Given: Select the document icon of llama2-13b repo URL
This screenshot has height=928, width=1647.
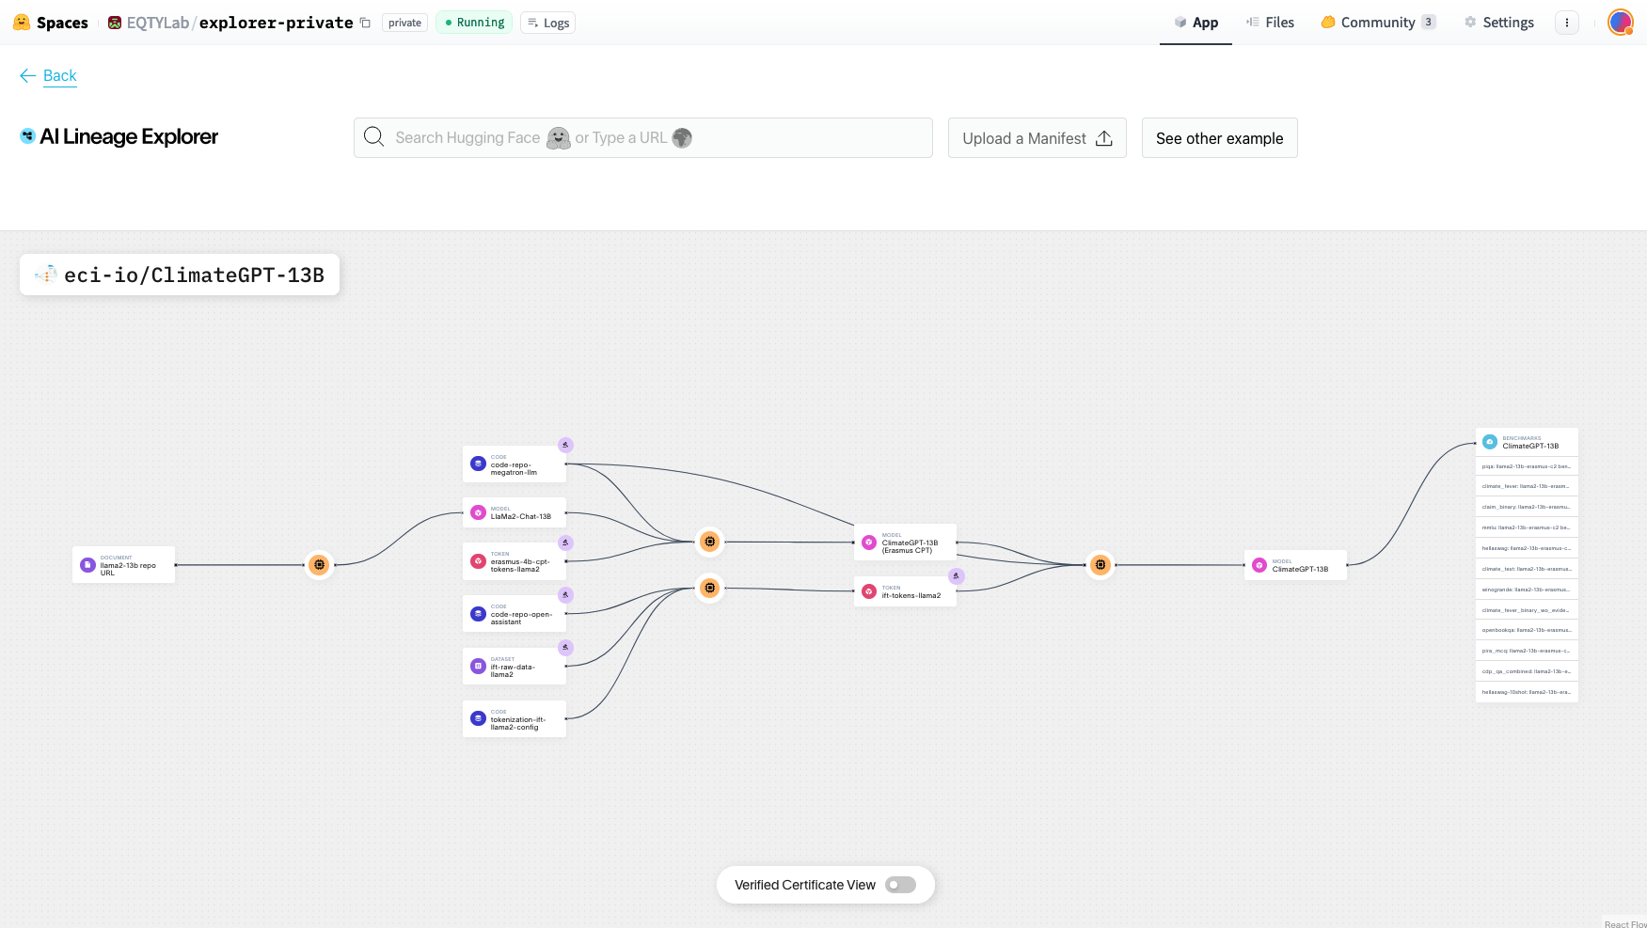Looking at the screenshot, I should (x=87, y=565).
